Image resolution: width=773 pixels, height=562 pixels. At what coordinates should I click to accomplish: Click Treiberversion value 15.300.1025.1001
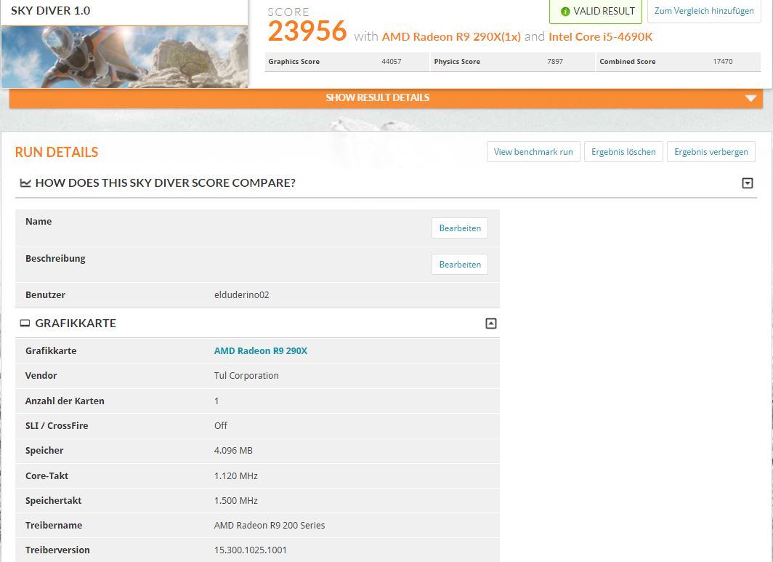[251, 550]
